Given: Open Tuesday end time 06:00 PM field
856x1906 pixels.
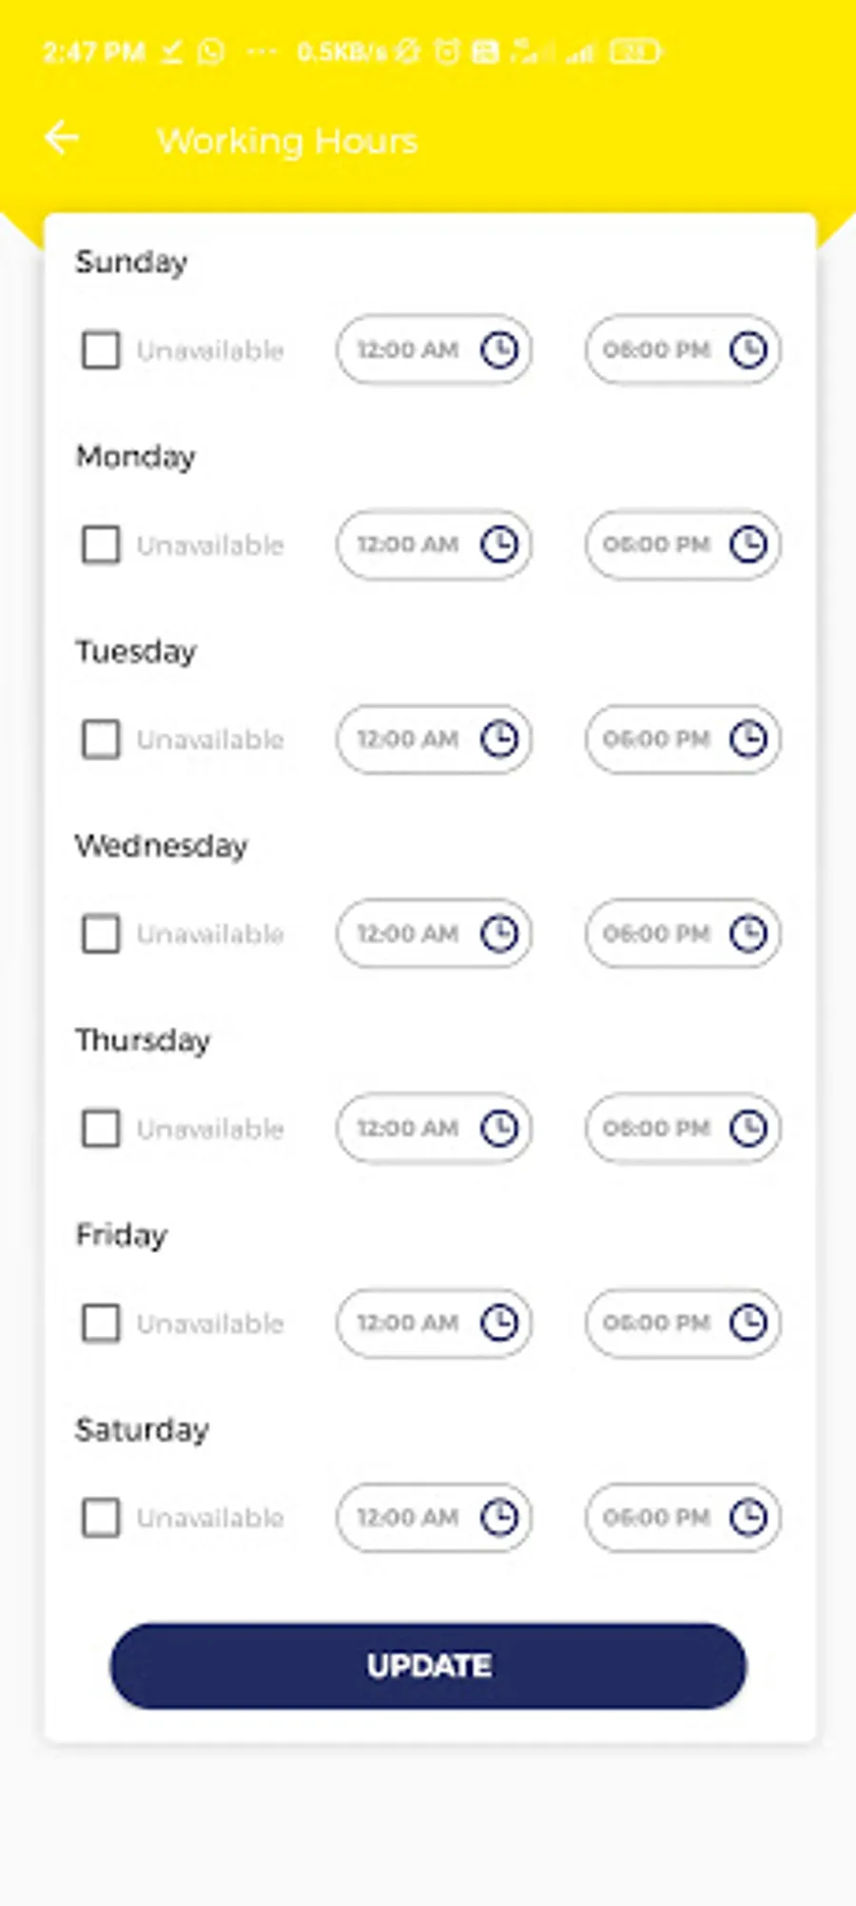Looking at the screenshot, I should (657, 739).
